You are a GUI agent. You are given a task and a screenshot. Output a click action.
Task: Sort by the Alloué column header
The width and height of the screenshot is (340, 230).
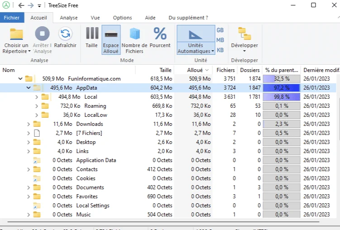click(x=193, y=70)
